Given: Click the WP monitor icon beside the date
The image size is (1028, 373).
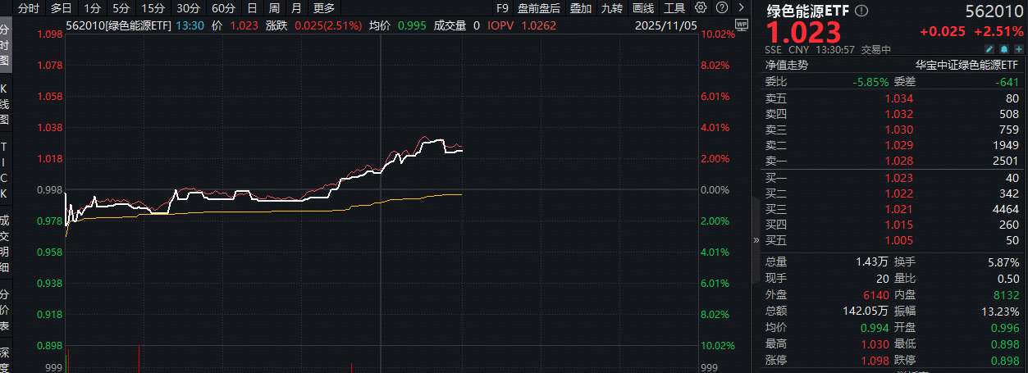Looking at the screenshot, I should click(742, 25).
